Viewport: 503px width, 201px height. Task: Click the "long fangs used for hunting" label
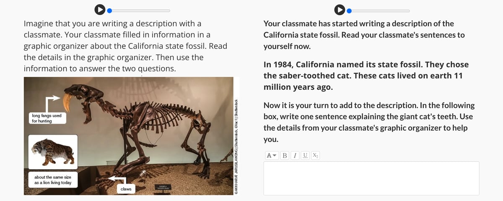tap(47, 118)
